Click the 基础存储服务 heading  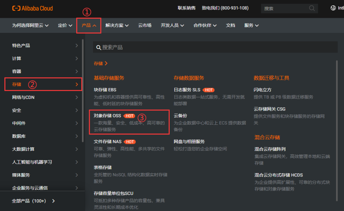pos(109,78)
